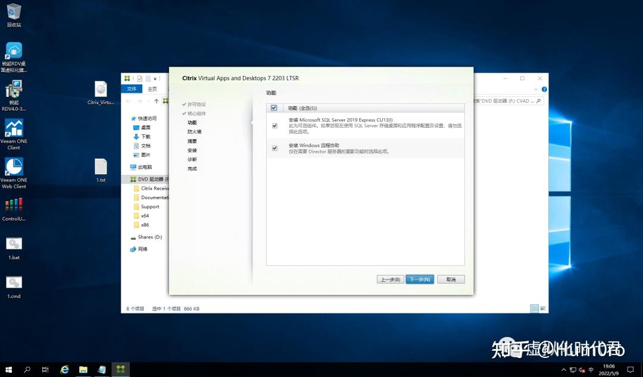Image resolution: width=643 pixels, height=377 pixels.
Task: Click the Citrix installer icon on the taskbar
Action: 120,369
